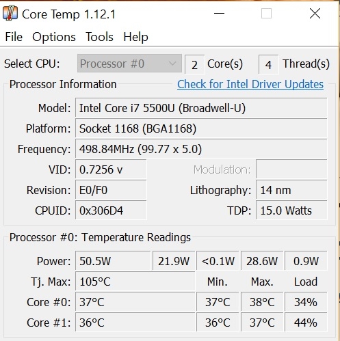Open Check for Intel Driver Updates link
The height and width of the screenshot is (341, 340).
tap(250, 85)
